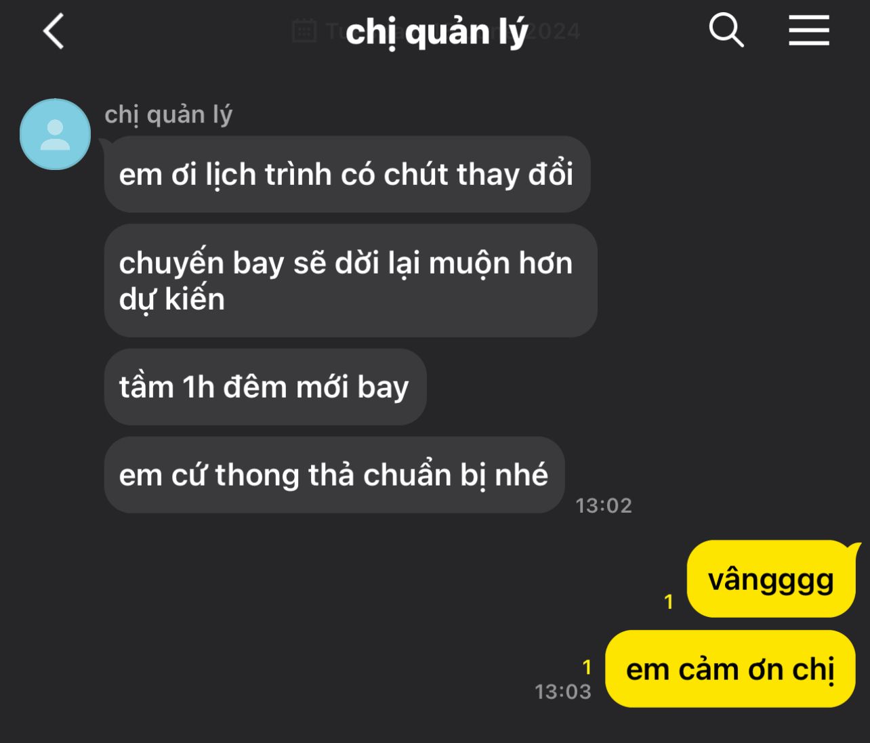Image resolution: width=870 pixels, height=743 pixels.
Task: Select the 'em cảm ơn chị' sent bubble
Action: click(x=730, y=669)
